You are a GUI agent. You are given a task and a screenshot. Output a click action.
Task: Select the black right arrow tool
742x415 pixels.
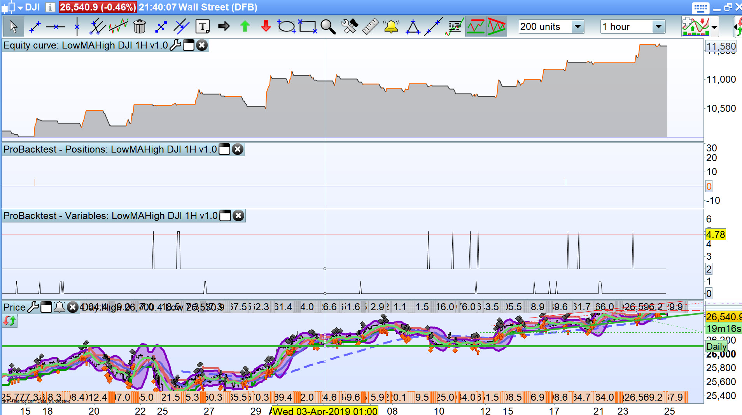coord(224,26)
